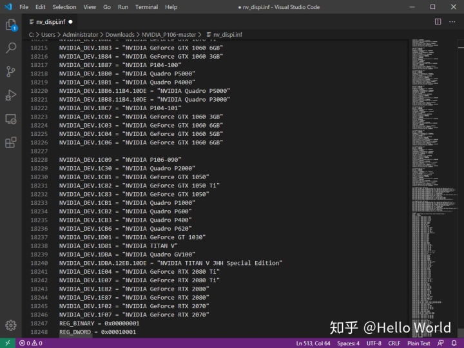The image size is (464, 348).
Task: Click NVIDIA_DEV.1C82 GTX 1050 Ti line
Action: [139, 186]
